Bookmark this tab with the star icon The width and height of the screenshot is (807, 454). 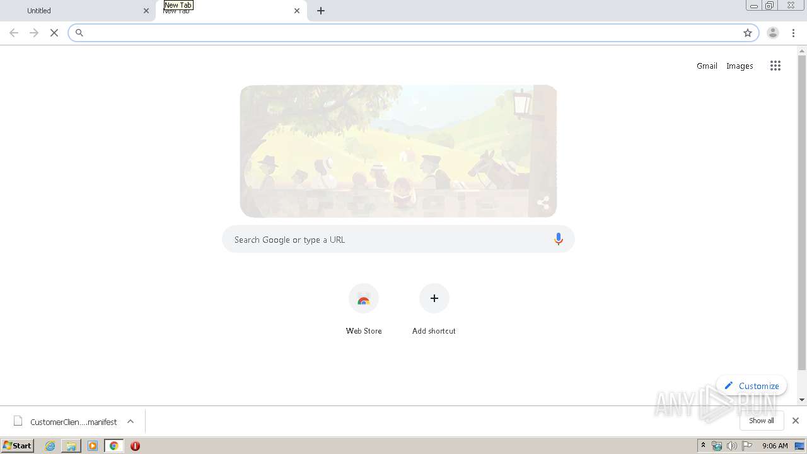(x=748, y=33)
